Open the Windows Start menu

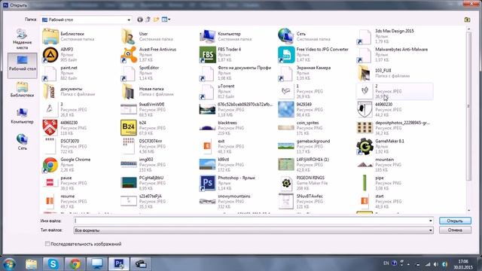pos(9,264)
